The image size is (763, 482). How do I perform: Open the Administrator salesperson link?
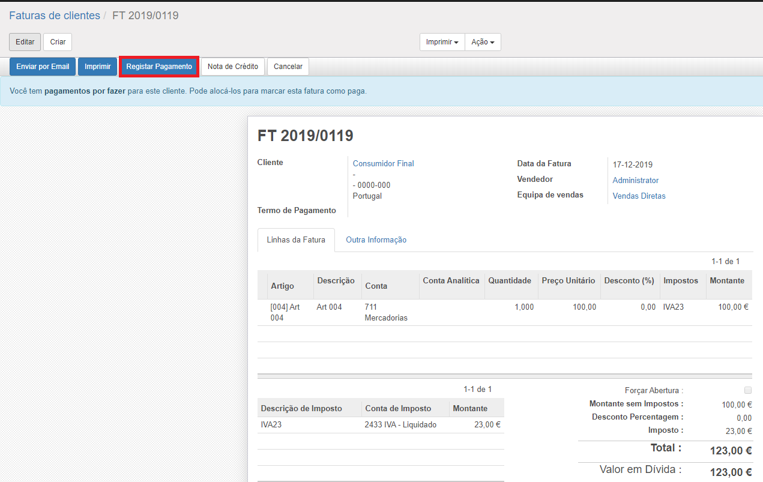(x=635, y=180)
